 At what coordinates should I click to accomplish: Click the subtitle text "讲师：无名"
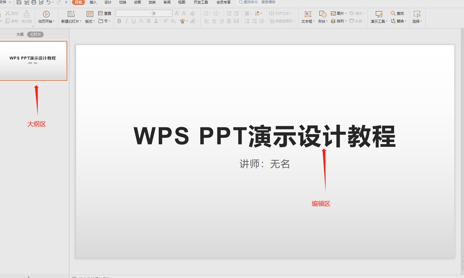coord(265,164)
